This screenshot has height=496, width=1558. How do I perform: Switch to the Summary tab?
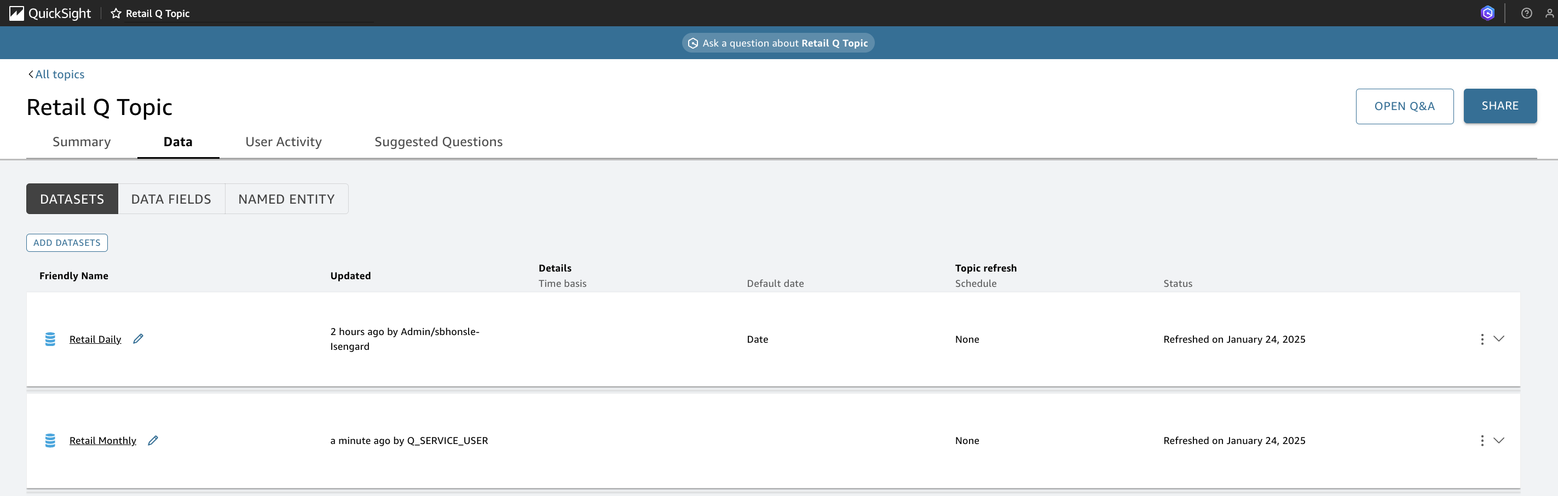coord(82,142)
